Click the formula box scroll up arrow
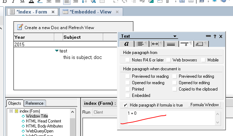 tap(218, 114)
